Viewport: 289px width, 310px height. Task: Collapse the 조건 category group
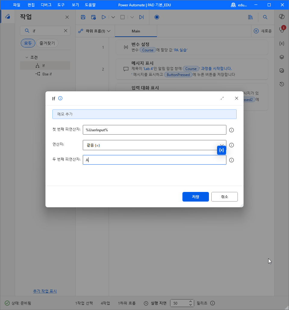click(27, 57)
